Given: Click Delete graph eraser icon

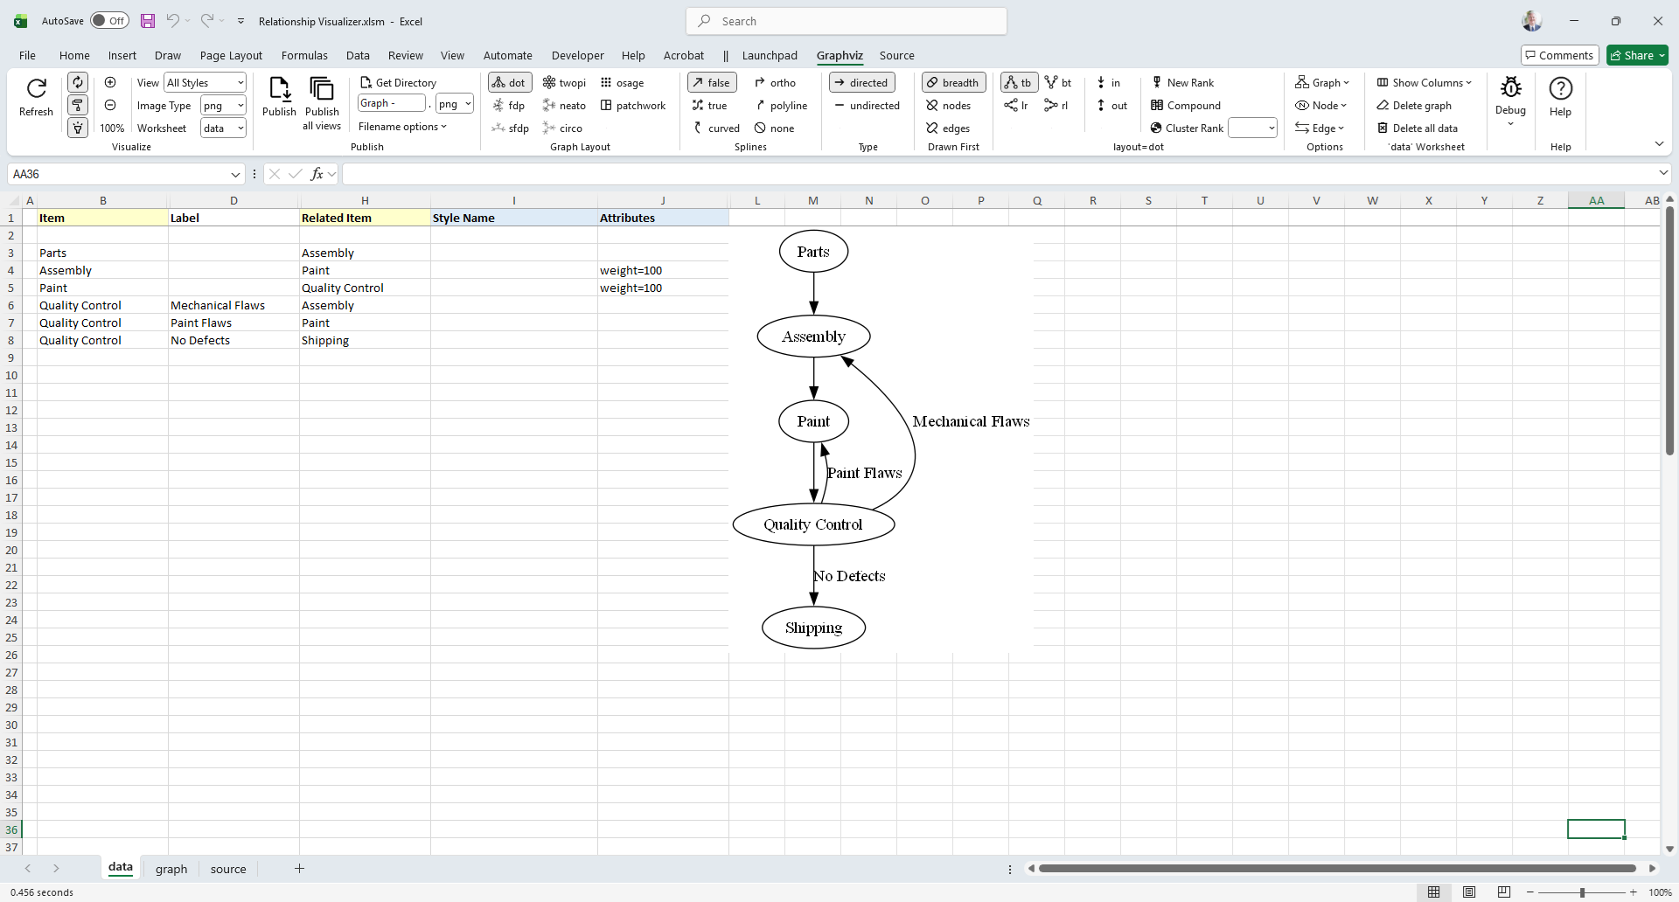Looking at the screenshot, I should click(1383, 106).
